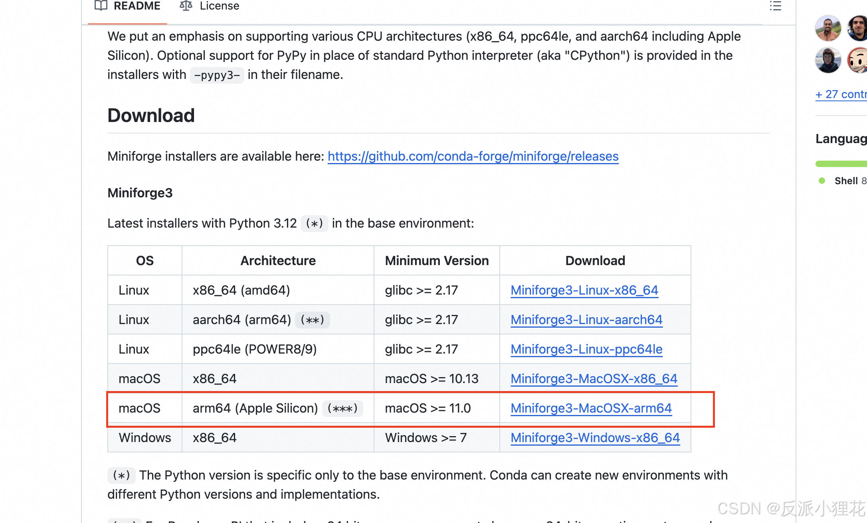
Task: Click the License scale icon
Action: point(186,6)
